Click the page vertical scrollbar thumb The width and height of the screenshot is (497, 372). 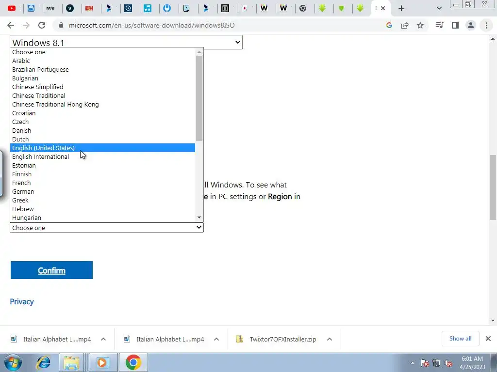493,187
